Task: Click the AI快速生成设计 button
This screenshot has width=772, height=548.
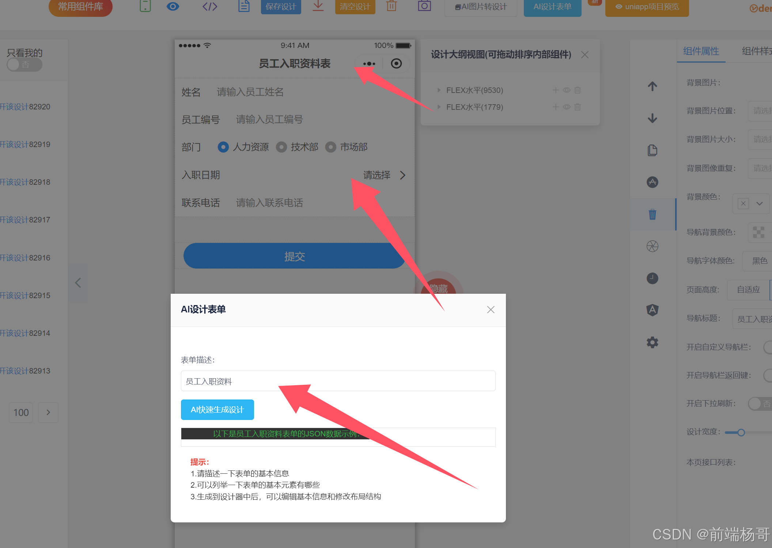Action: [x=217, y=410]
